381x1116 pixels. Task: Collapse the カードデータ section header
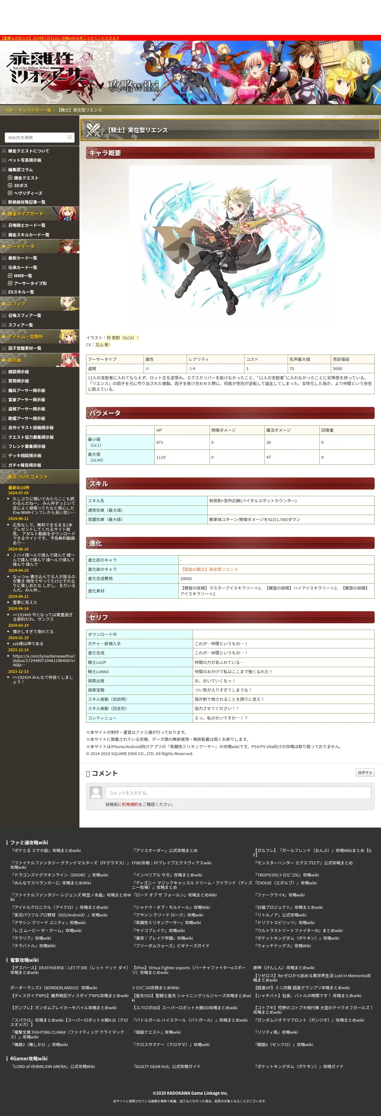(x=39, y=246)
